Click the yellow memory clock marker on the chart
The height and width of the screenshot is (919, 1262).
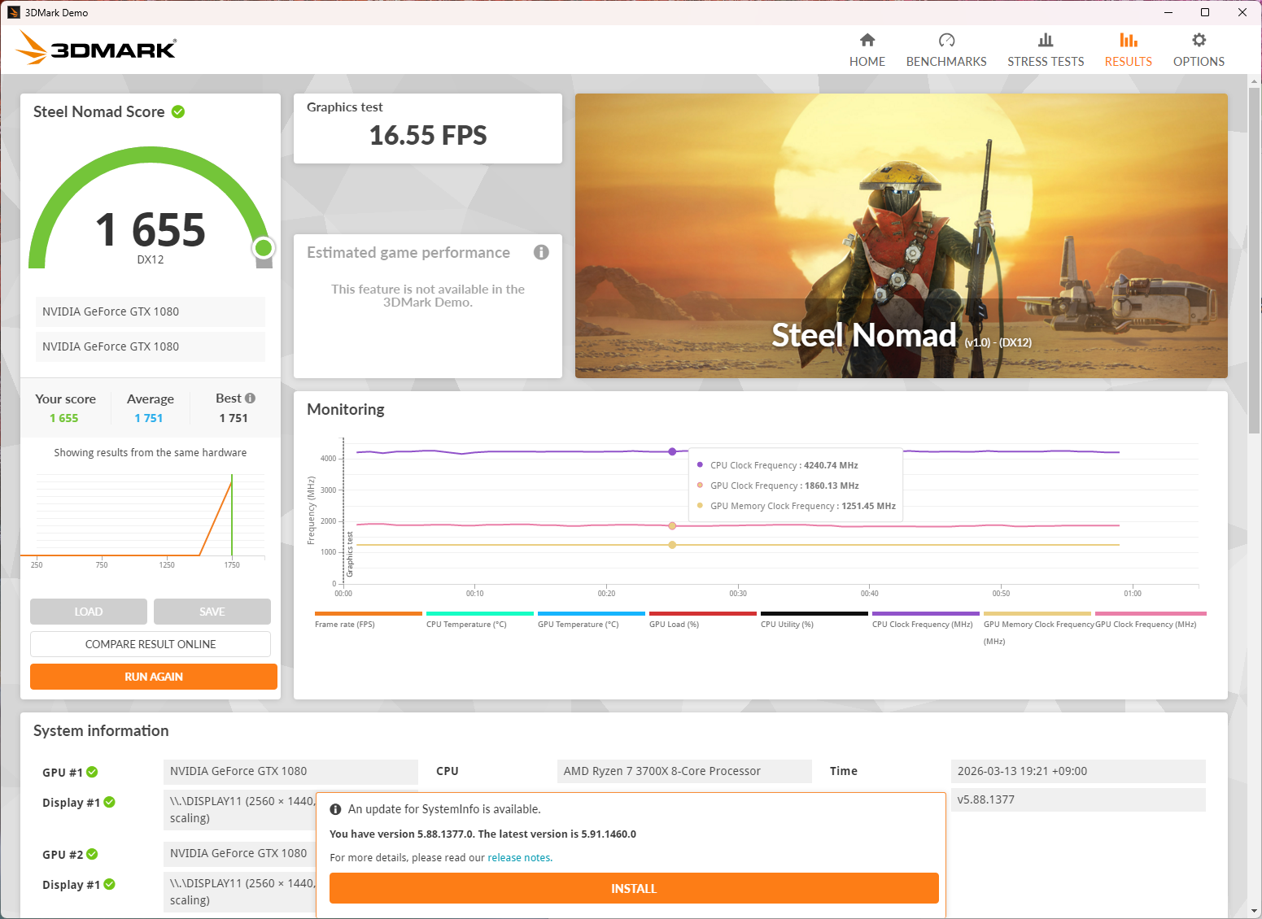(672, 545)
